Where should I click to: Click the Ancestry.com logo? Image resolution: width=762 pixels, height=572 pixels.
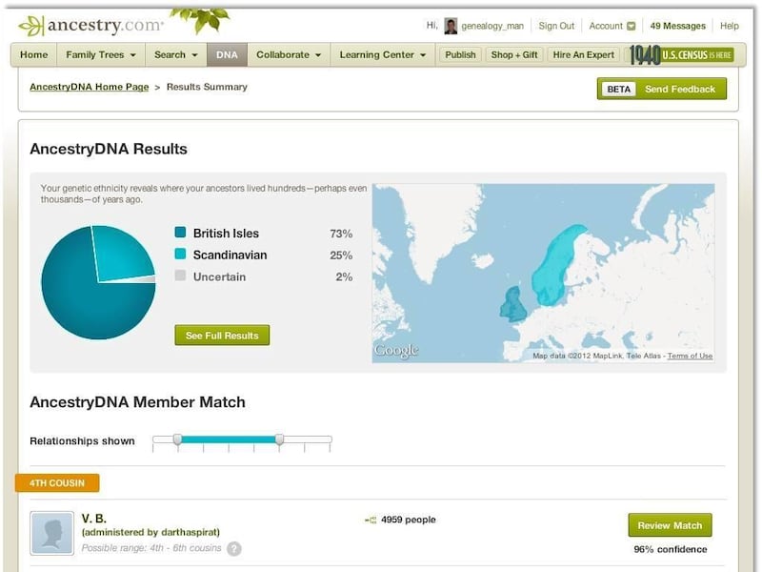pos(90,26)
